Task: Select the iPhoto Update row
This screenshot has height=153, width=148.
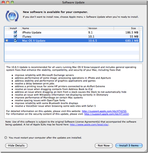Action: tap(72, 32)
